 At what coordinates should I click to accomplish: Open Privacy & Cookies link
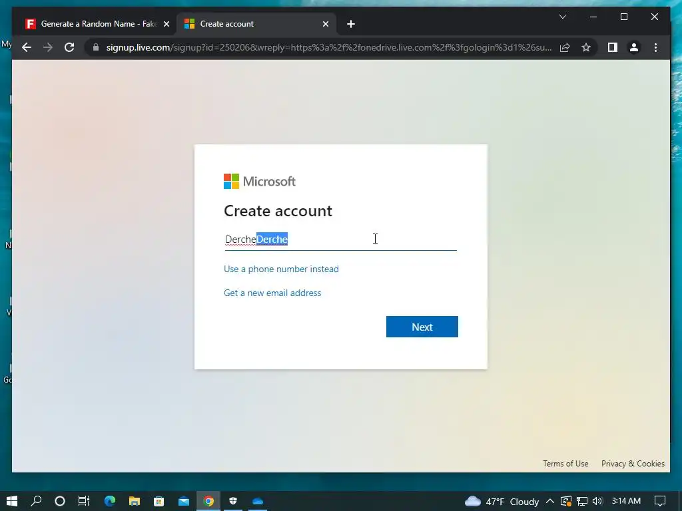(x=633, y=464)
